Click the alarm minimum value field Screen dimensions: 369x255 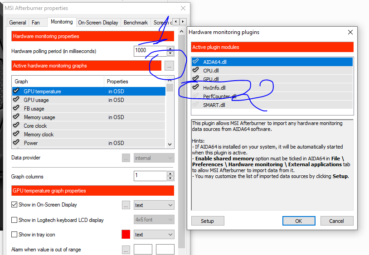143,250
